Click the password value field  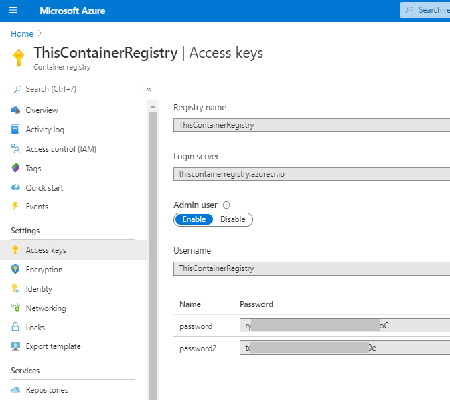[x=345, y=326]
